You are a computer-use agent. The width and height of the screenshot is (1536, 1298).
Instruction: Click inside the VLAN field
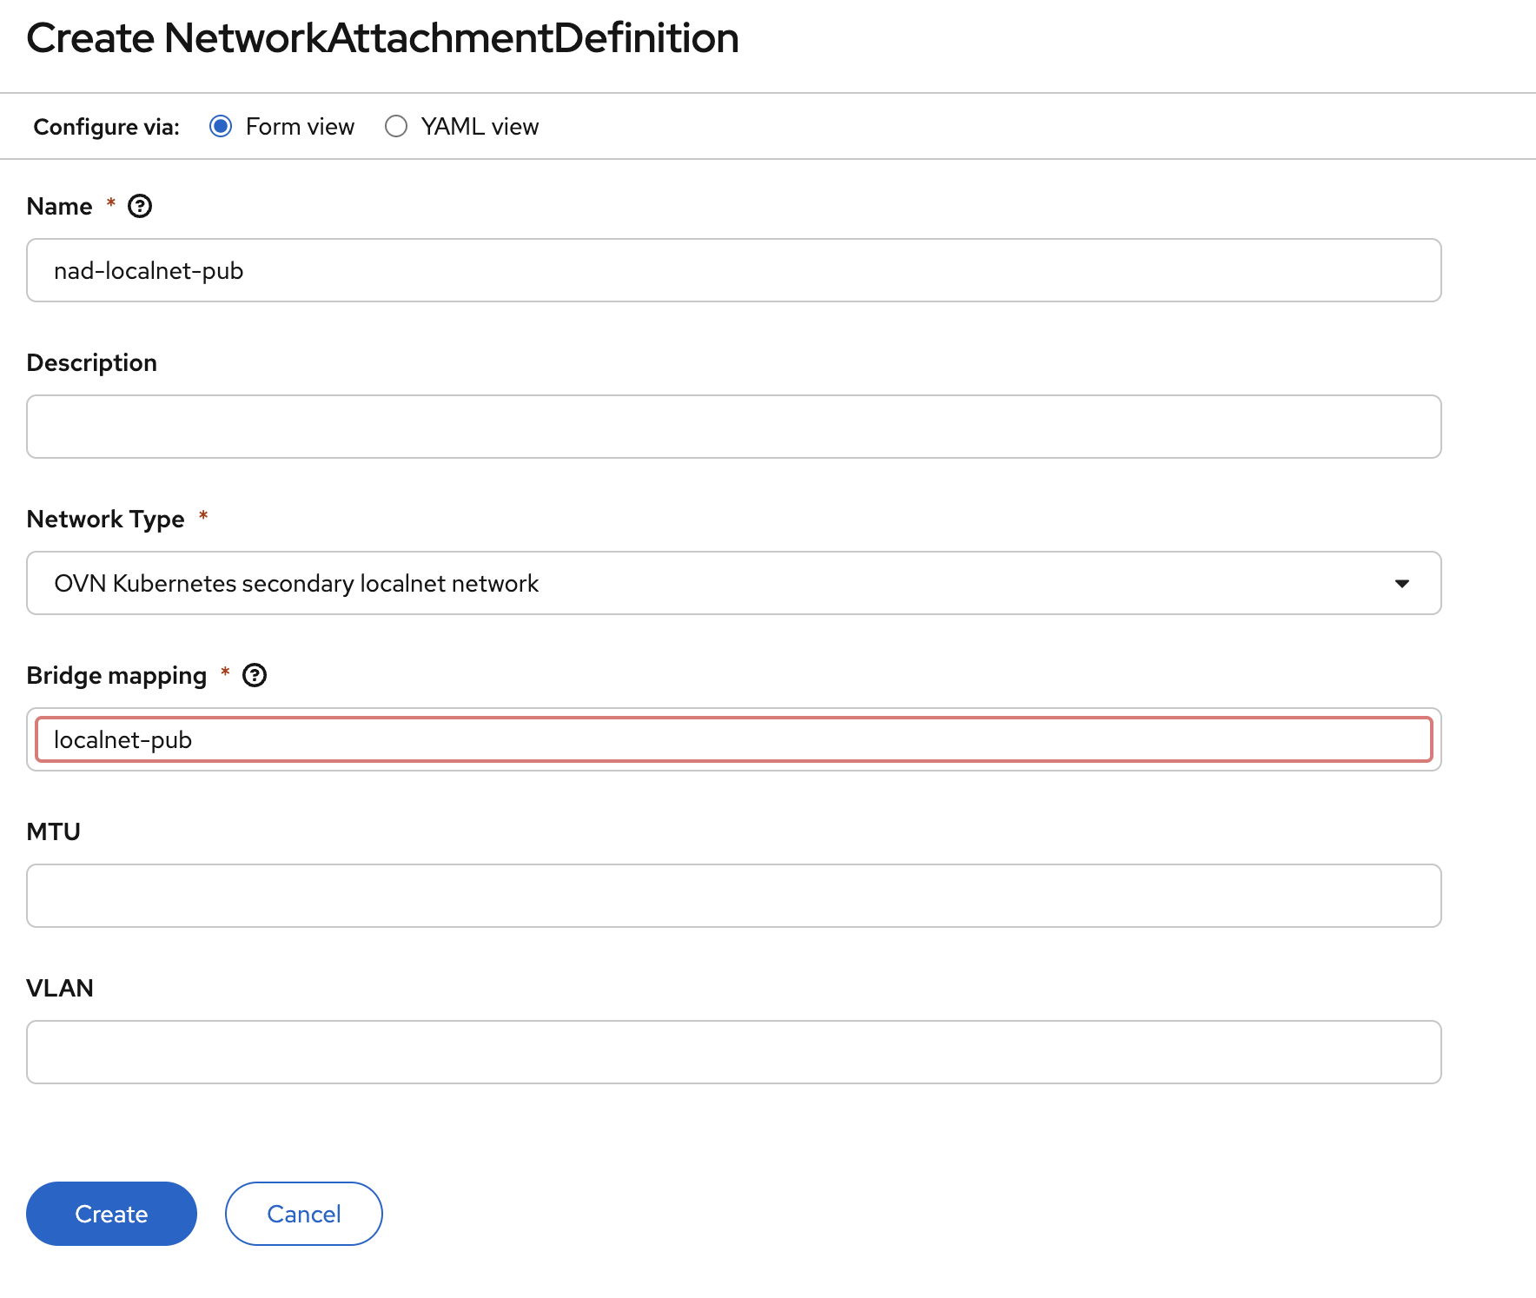click(733, 1052)
